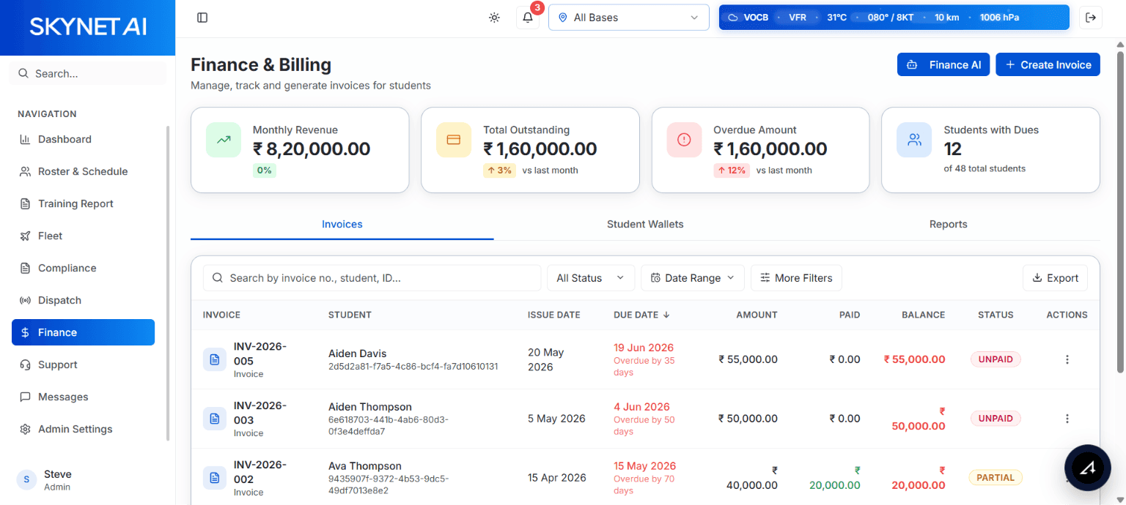Image resolution: width=1126 pixels, height=505 pixels.
Task: Click the due date 4 Jun 2026
Action: [641, 407]
